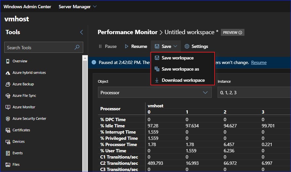Resume monitoring from the toolbar

click(136, 46)
